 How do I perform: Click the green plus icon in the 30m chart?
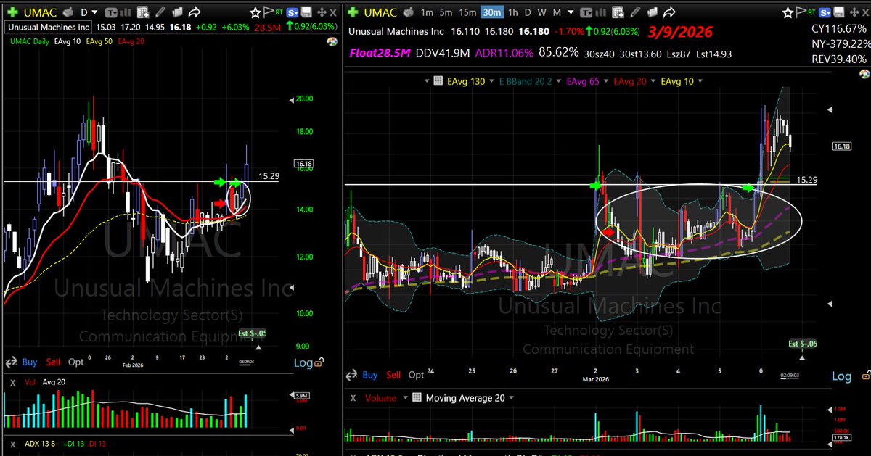pyautogui.click(x=353, y=12)
